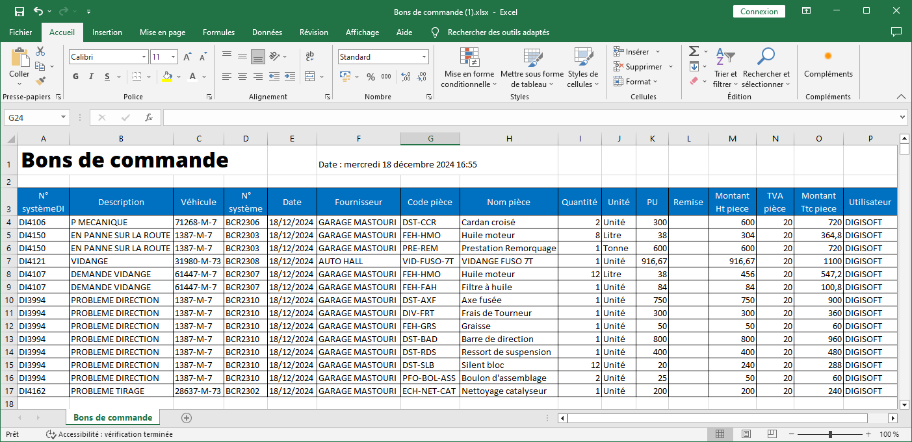The image size is (912, 442).
Task: Toggle center text horizontally
Action: tap(242, 77)
